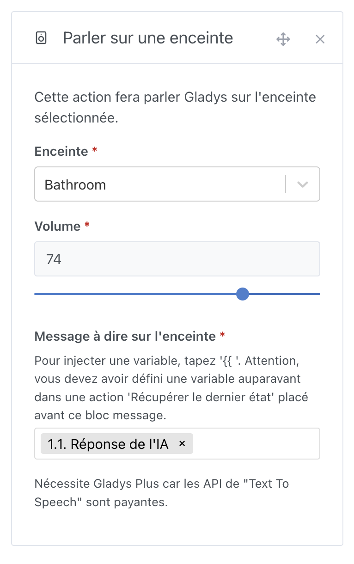Click the card title "Parler sur une enceinte"

(x=148, y=38)
